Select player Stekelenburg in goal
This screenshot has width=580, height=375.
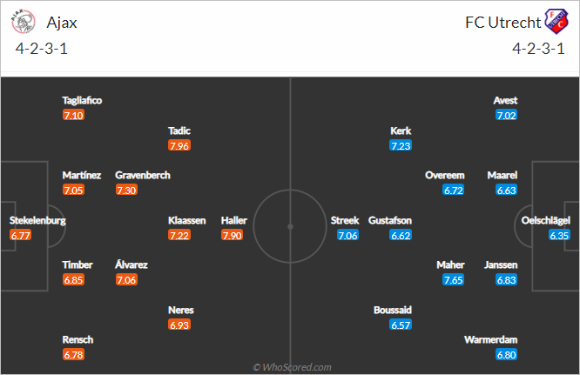(x=37, y=221)
